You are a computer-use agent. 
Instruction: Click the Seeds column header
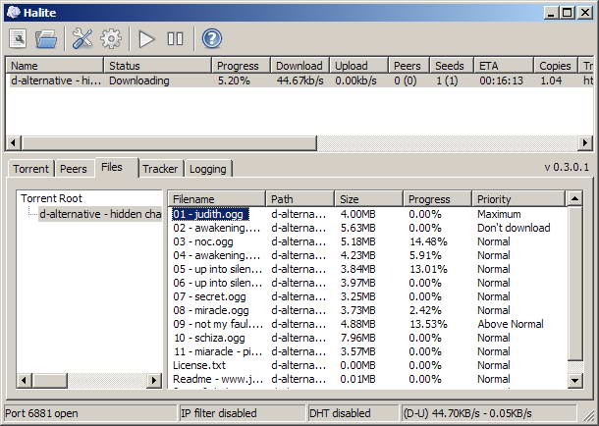click(x=452, y=65)
